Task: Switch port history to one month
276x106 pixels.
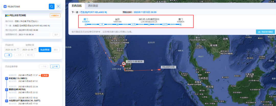Action: coord(43,66)
